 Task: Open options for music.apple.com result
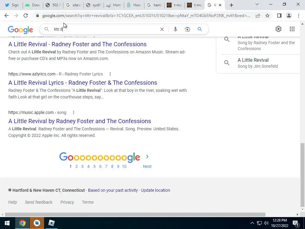(73, 112)
